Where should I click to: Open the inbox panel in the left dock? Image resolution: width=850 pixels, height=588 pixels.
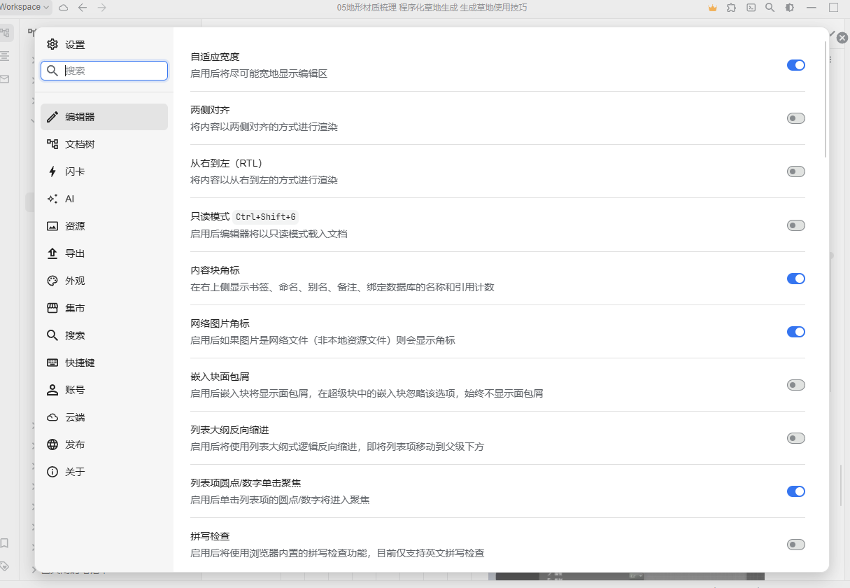pos(6,79)
